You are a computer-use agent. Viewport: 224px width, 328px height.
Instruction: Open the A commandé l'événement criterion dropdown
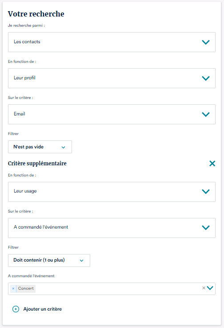(112, 228)
